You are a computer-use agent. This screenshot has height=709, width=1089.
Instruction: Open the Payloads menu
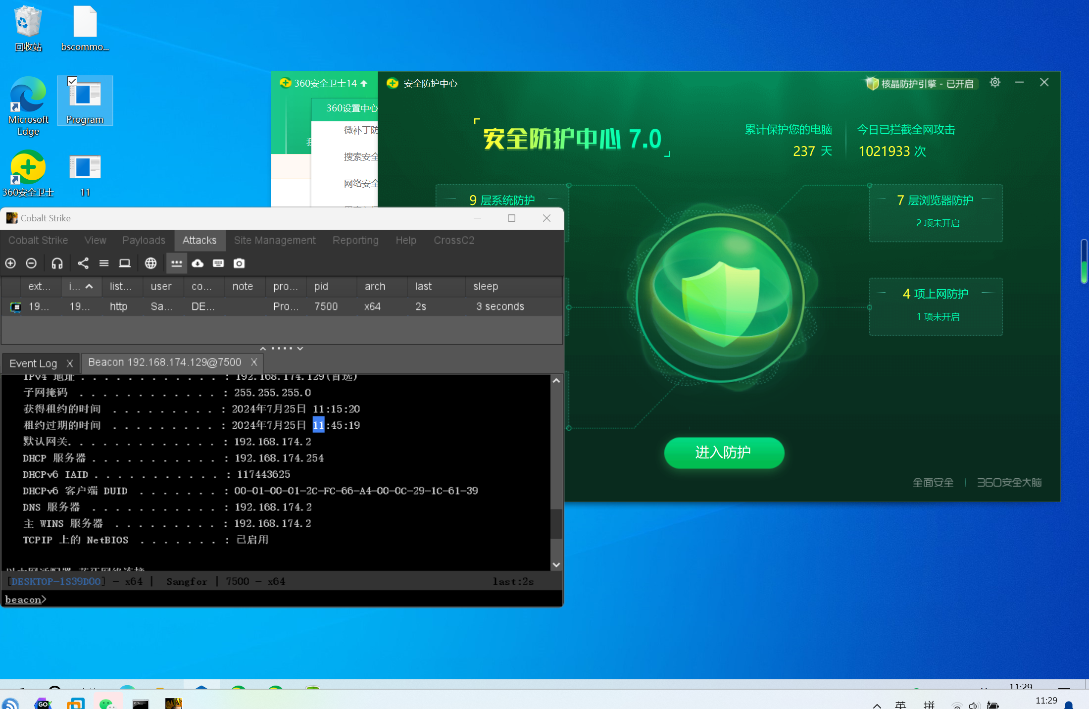pos(144,240)
